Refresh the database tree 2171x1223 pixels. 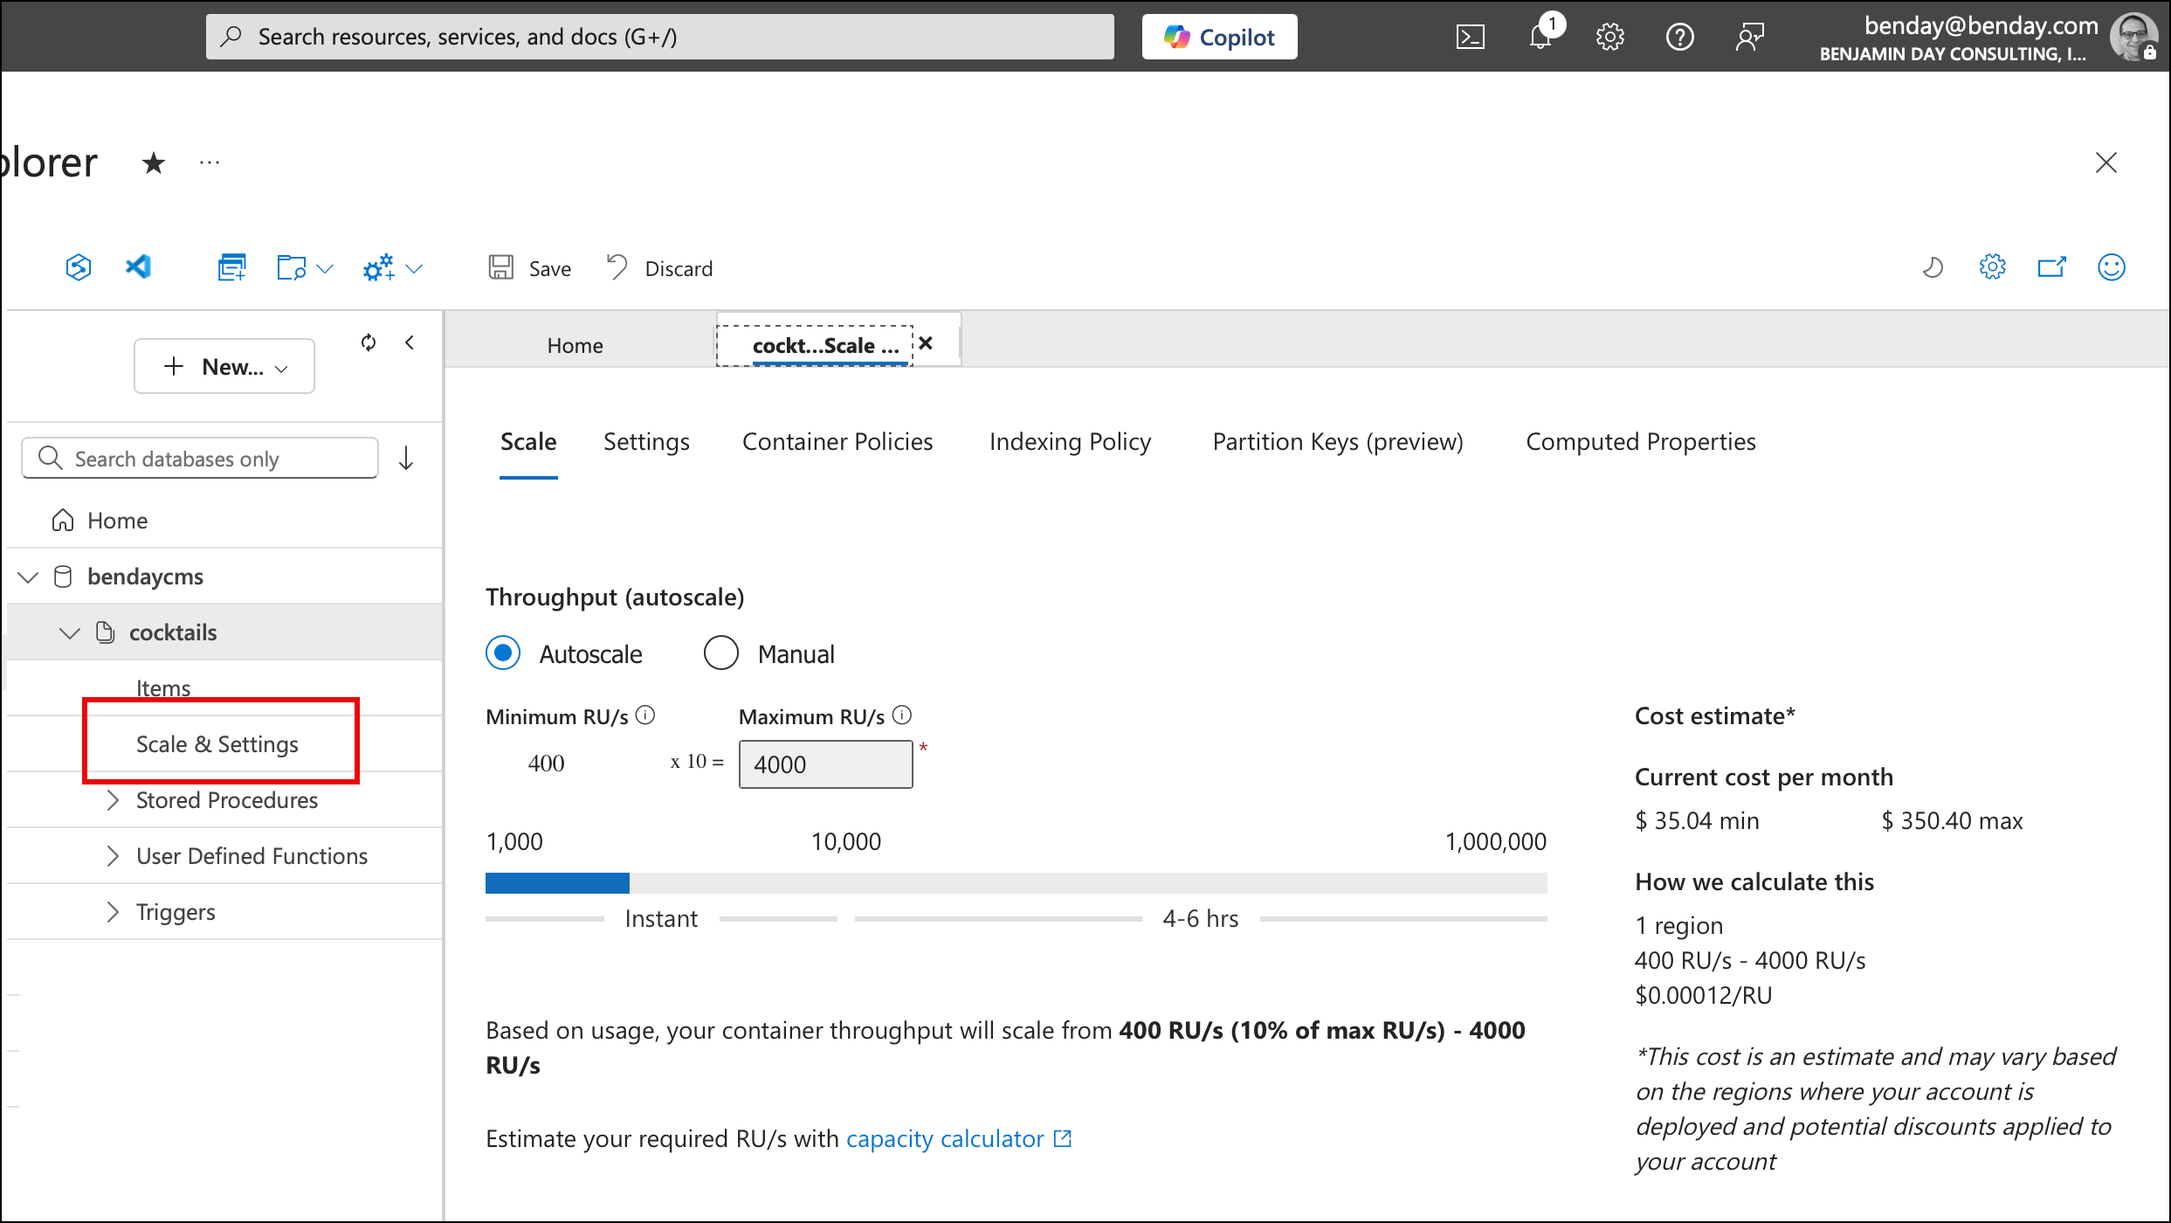click(x=369, y=342)
